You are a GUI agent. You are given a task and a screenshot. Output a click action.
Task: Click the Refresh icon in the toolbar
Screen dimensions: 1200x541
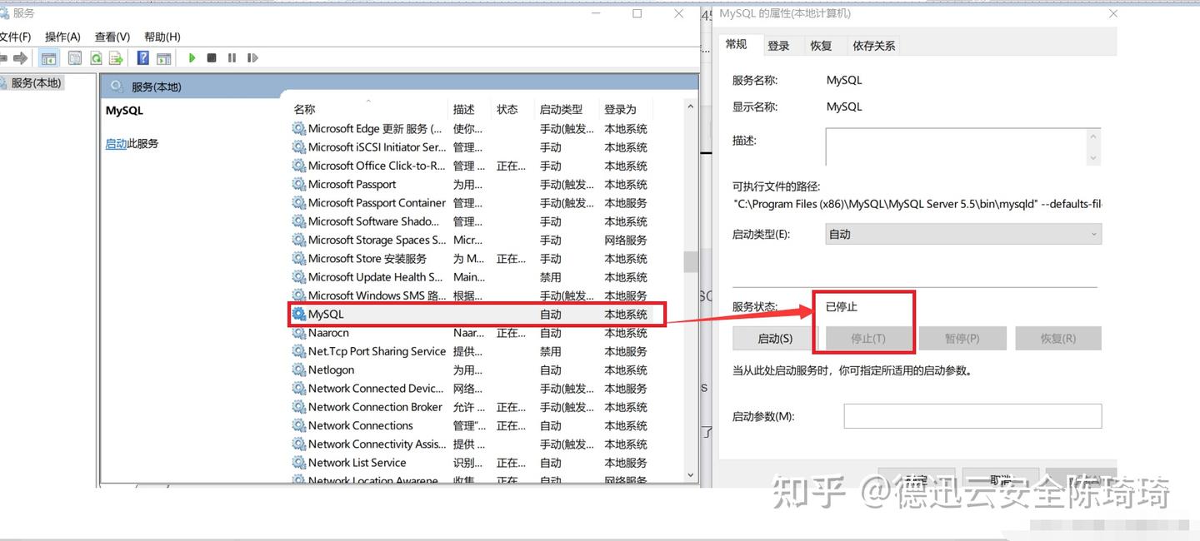click(95, 57)
